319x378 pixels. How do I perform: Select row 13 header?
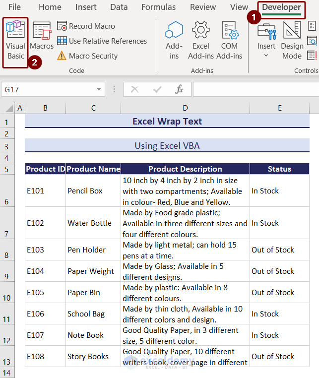point(7,356)
